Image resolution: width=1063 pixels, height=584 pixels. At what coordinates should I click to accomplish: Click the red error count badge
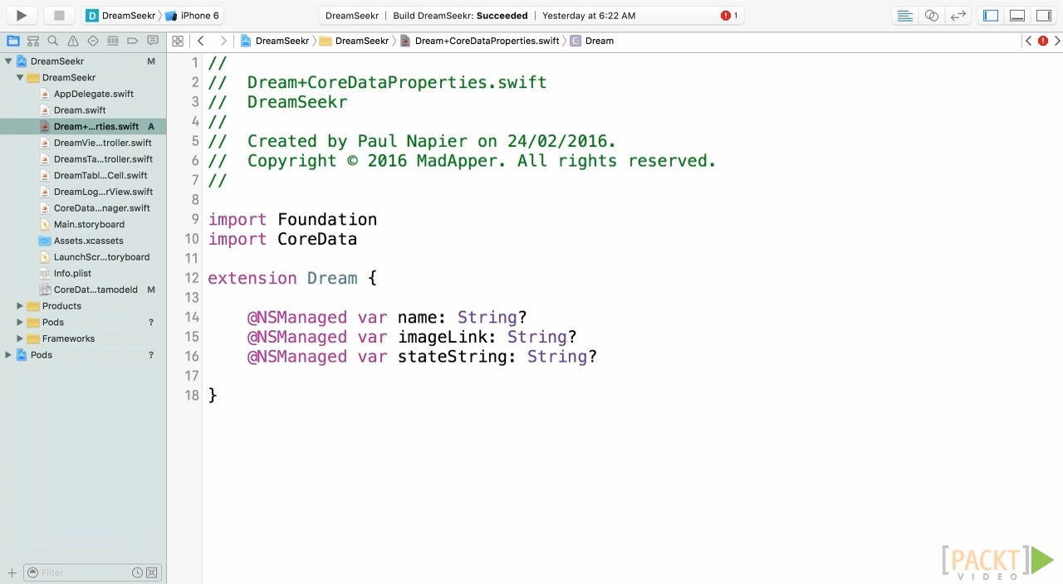(729, 15)
